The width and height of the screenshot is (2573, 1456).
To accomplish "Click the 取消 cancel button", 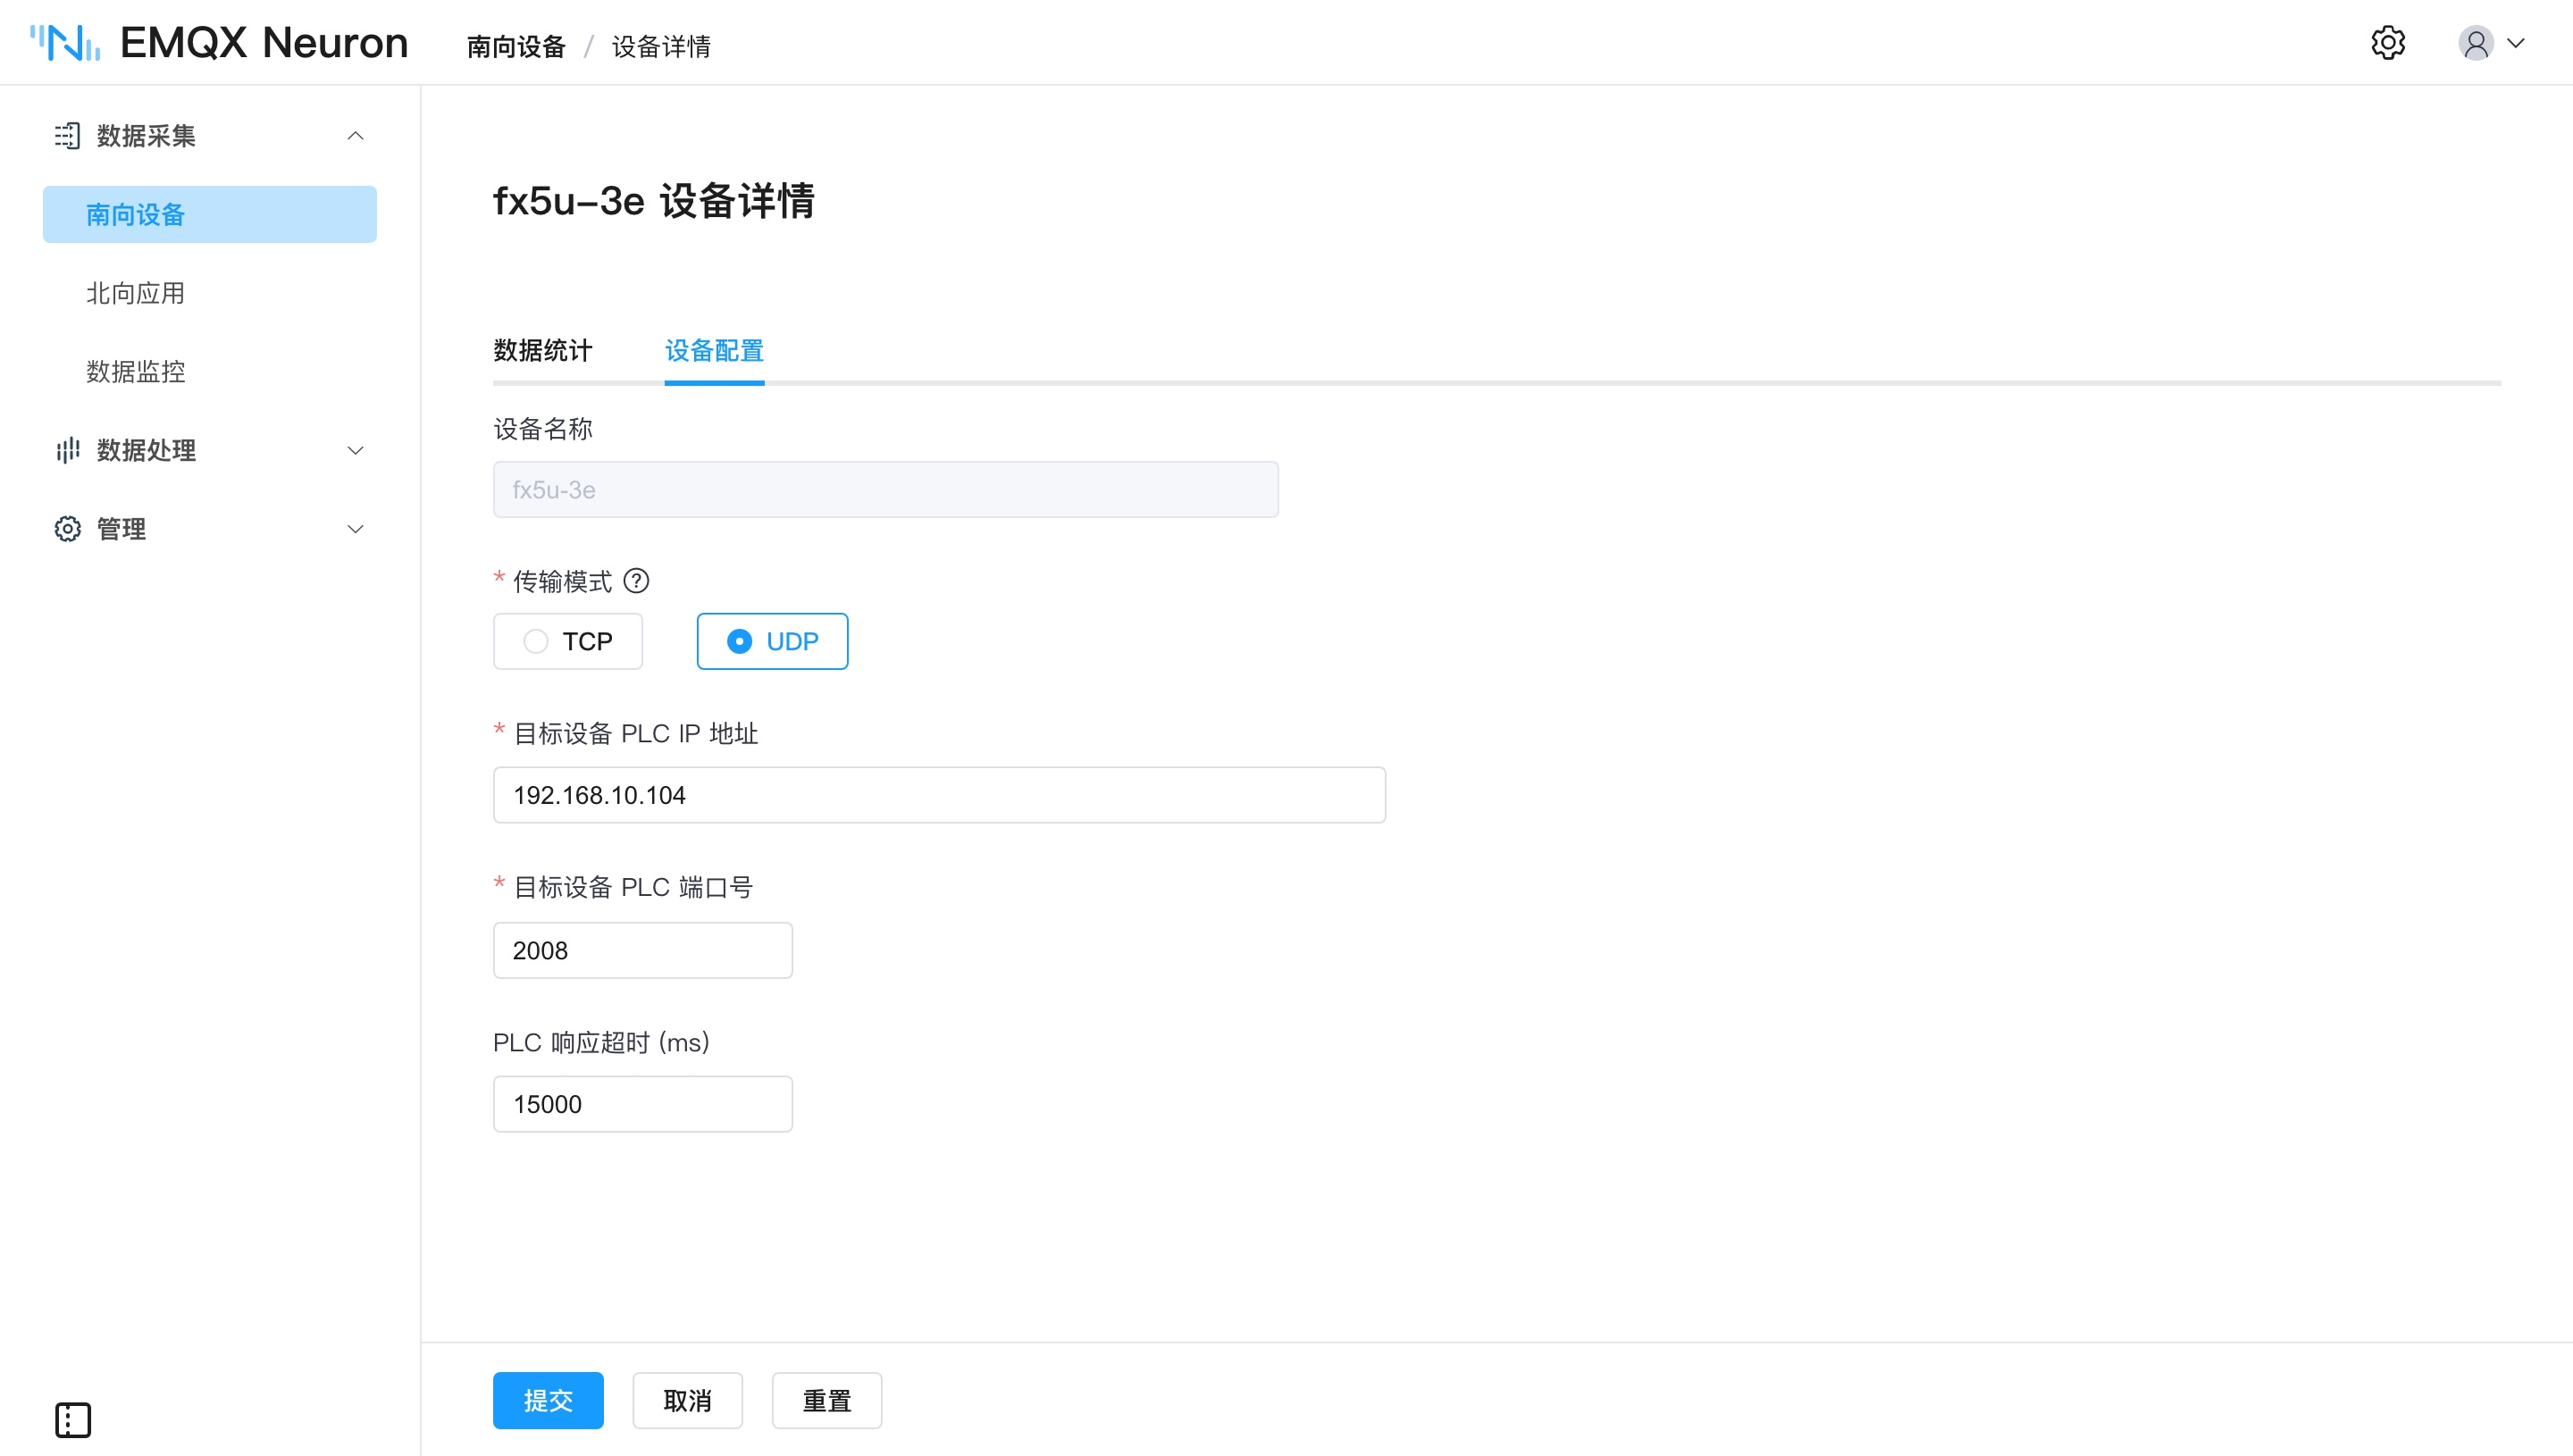I will (687, 1400).
